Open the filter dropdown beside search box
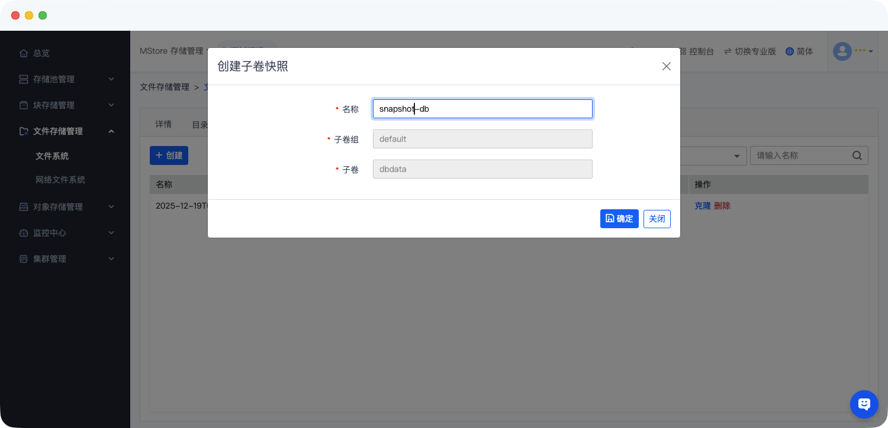This screenshot has width=888, height=428. [x=736, y=156]
